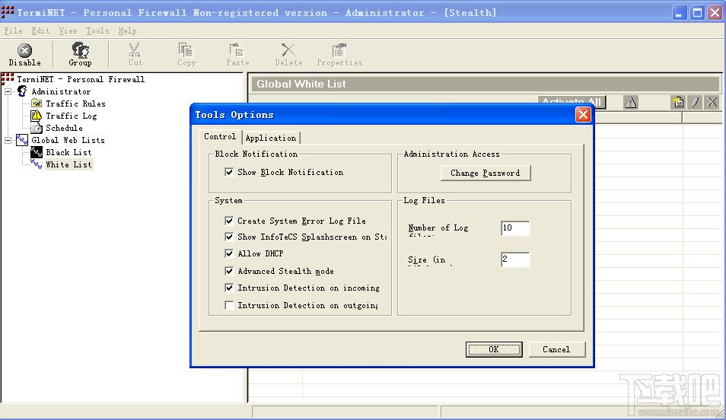This screenshot has height=420, width=726.
Task: Click the Disable firewall toolbar icon
Action: [x=24, y=50]
